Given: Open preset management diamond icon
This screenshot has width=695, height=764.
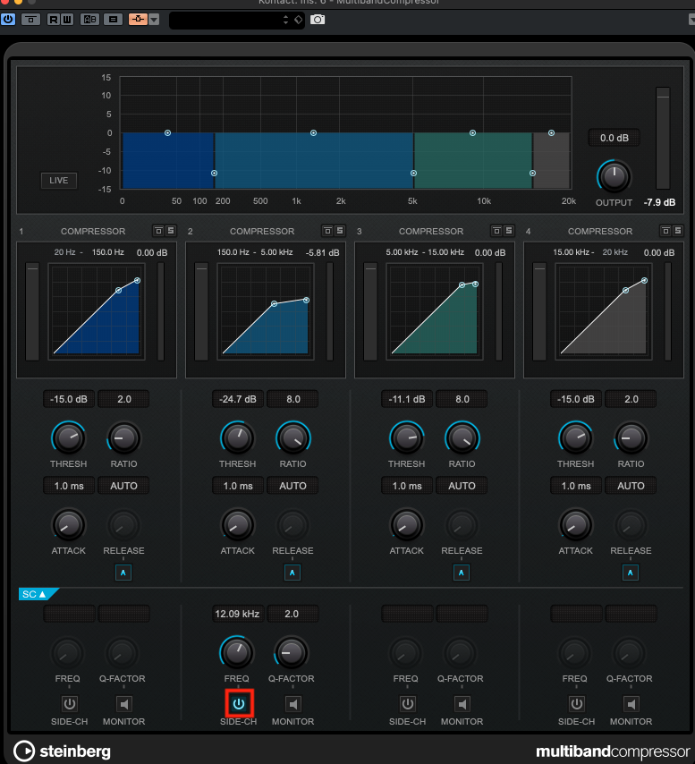Looking at the screenshot, I should pyautogui.click(x=298, y=20).
